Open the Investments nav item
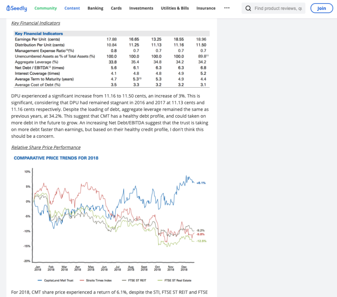337x297 pixels. click(141, 8)
